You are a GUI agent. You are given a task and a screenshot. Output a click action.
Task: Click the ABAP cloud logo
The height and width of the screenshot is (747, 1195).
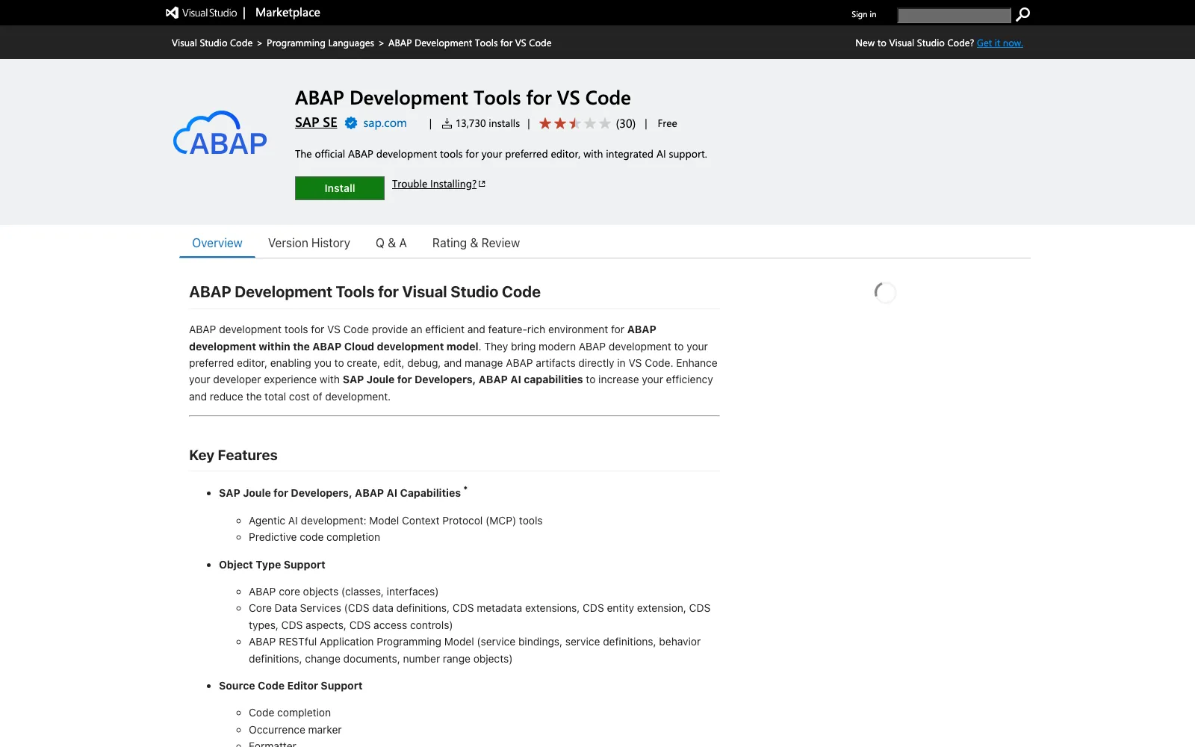point(220,133)
